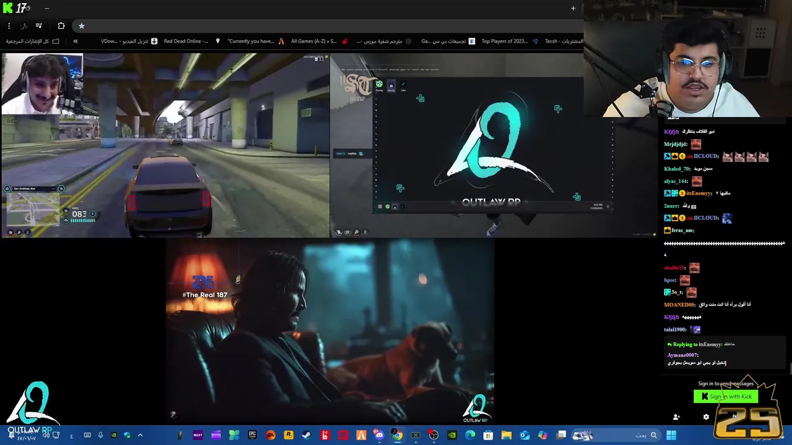Open EA app from taskbar
The image size is (792, 445).
pyautogui.click(x=270, y=435)
